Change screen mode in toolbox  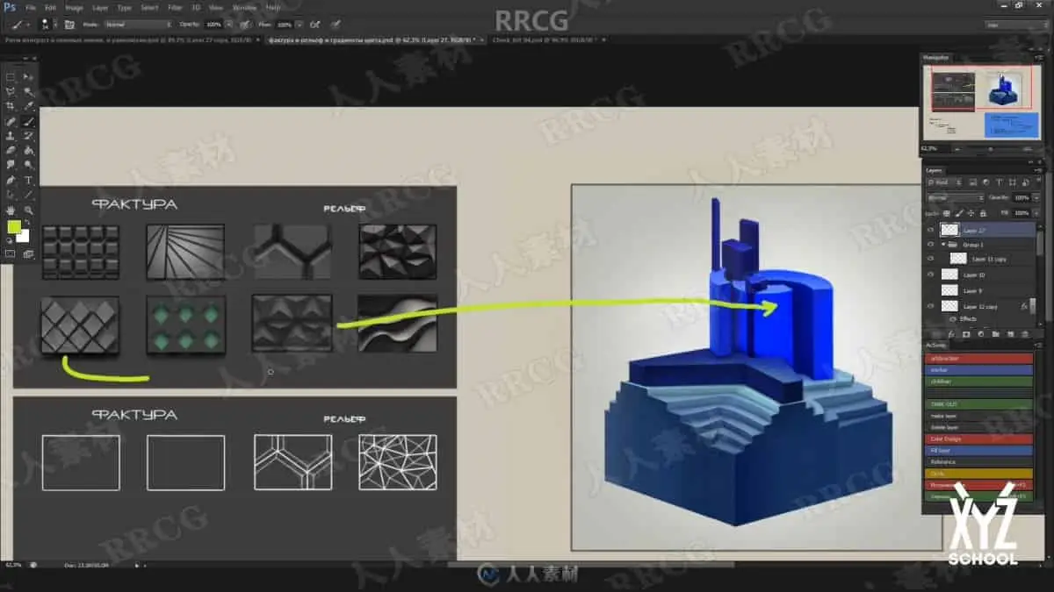(28, 254)
